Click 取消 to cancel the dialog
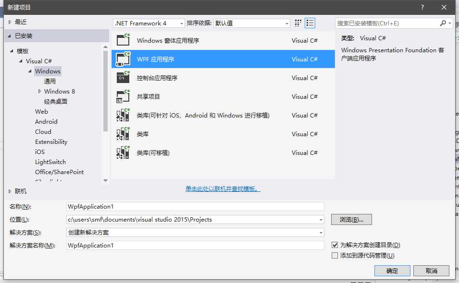Image resolution: width=459 pixels, height=283 pixels. [x=432, y=271]
